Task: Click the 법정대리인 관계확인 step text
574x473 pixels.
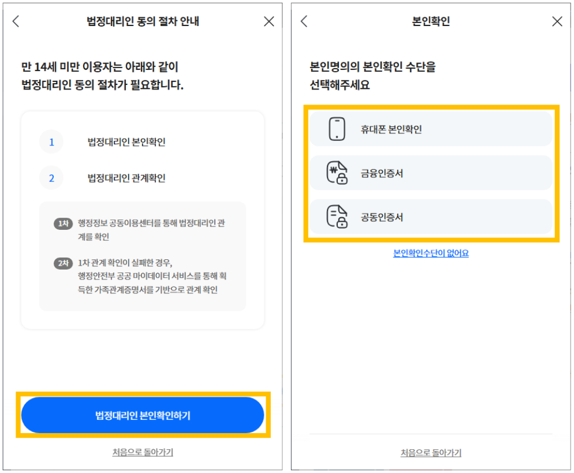Action: [x=126, y=178]
